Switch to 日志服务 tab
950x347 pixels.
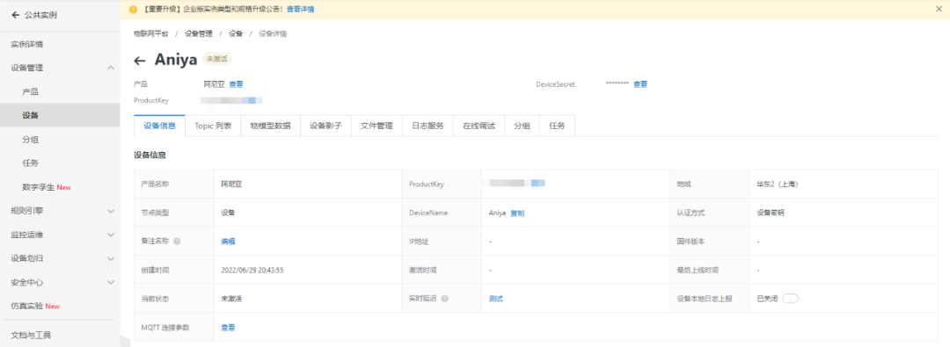[x=427, y=126]
